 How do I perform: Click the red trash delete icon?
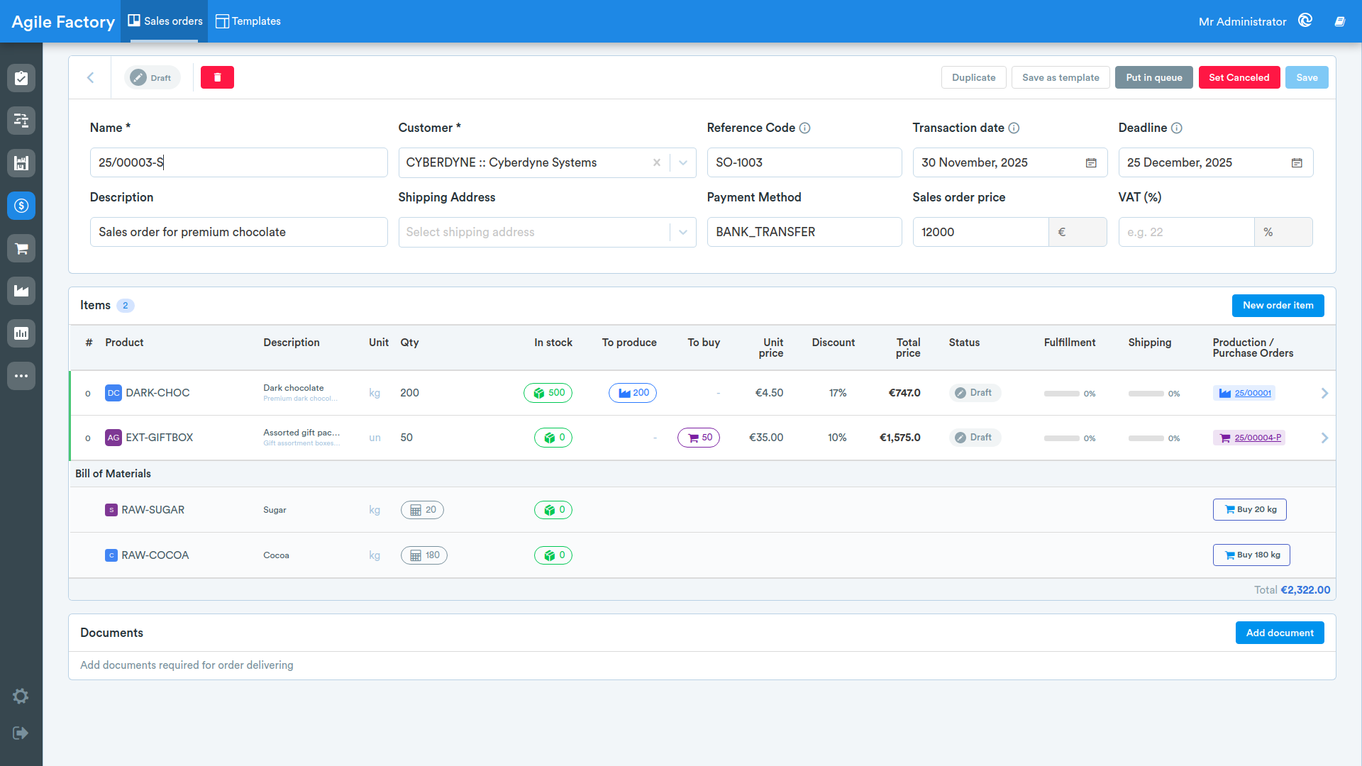[x=217, y=77]
